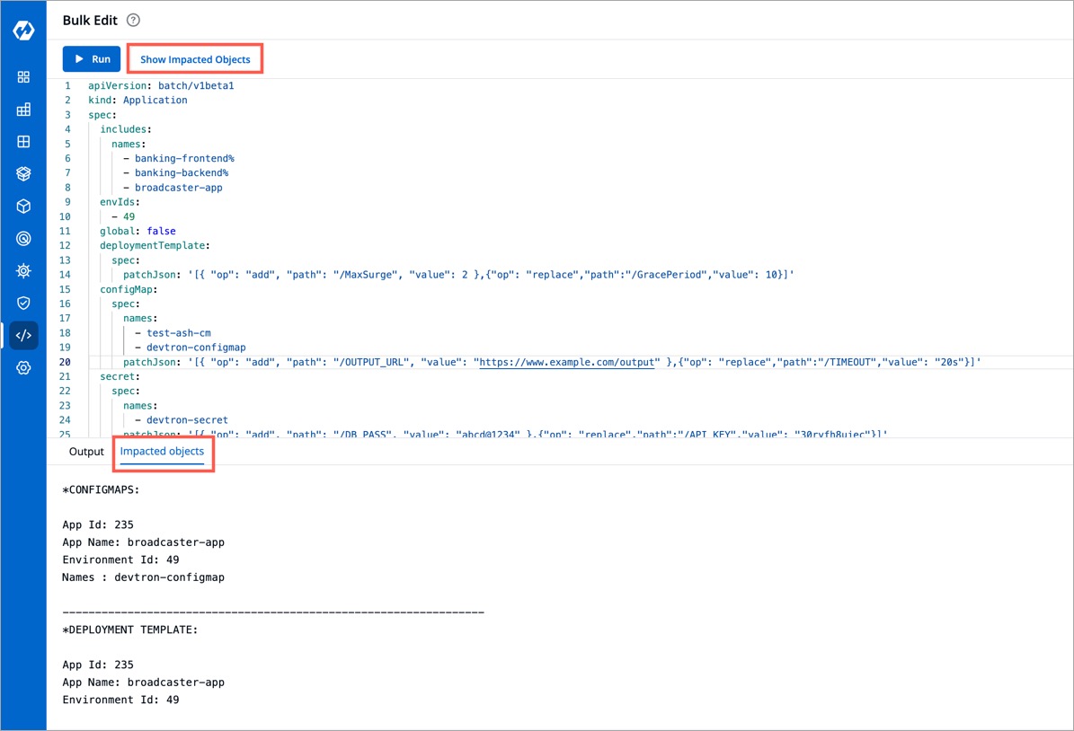
Task: Click the help icon next to Bulk Edit
Action: click(133, 21)
